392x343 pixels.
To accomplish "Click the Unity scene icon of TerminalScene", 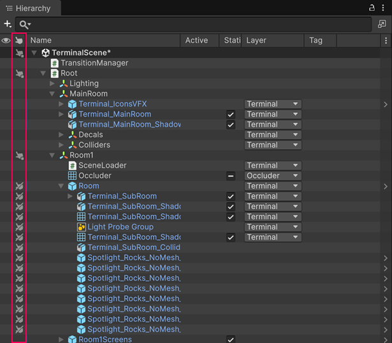I will coord(45,53).
